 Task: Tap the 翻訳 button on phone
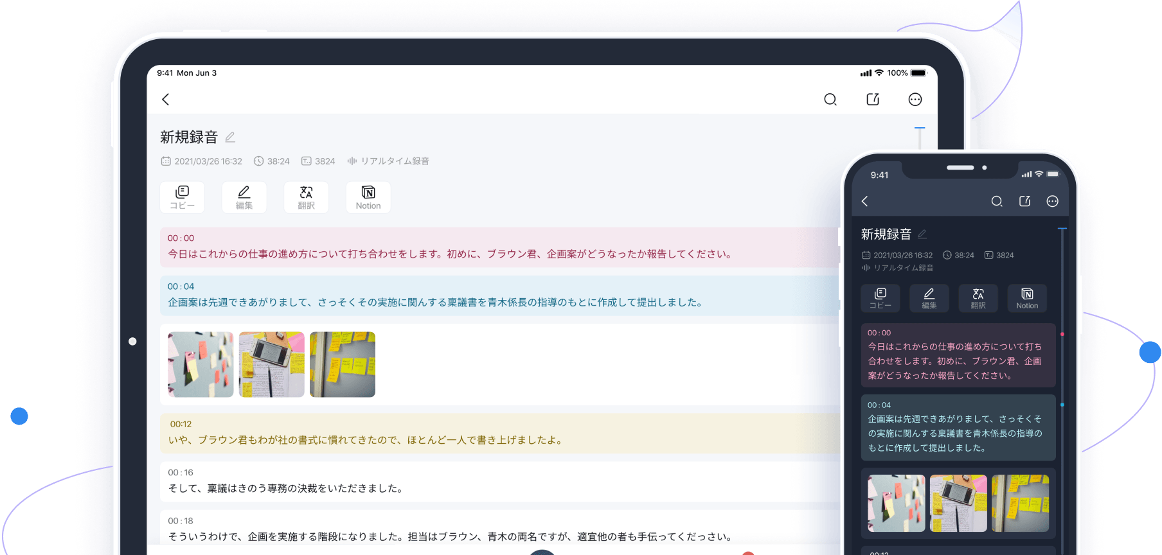978,298
